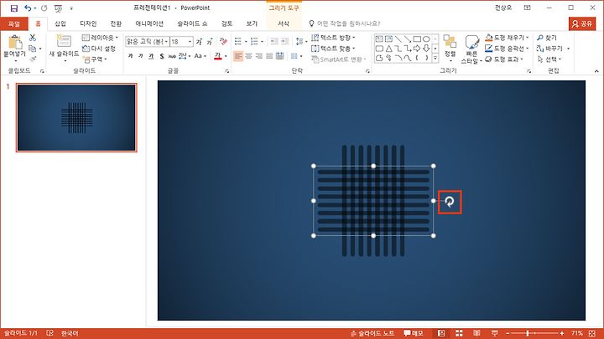The height and width of the screenshot is (339, 604).
Task: Open the File (파일) tab
Action: click(x=14, y=23)
